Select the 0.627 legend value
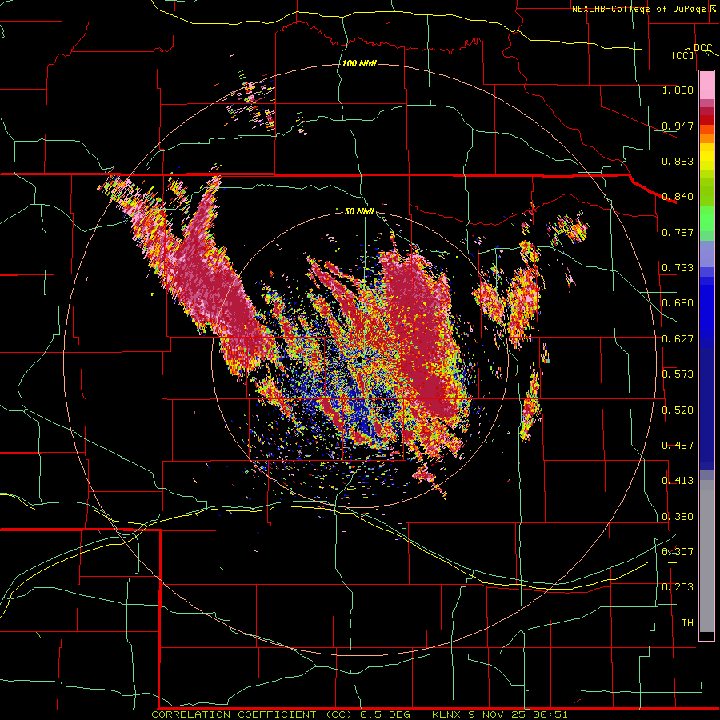720x720 pixels. pos(678,339)
